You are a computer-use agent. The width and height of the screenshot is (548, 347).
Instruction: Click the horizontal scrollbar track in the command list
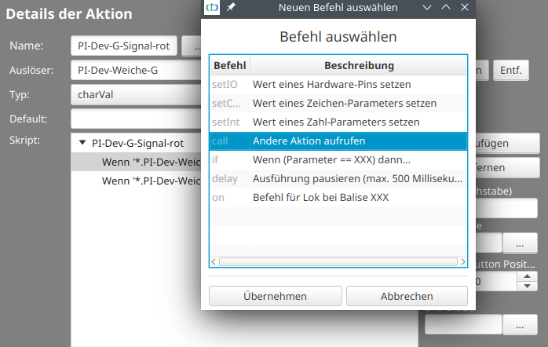tap(338, 261)
